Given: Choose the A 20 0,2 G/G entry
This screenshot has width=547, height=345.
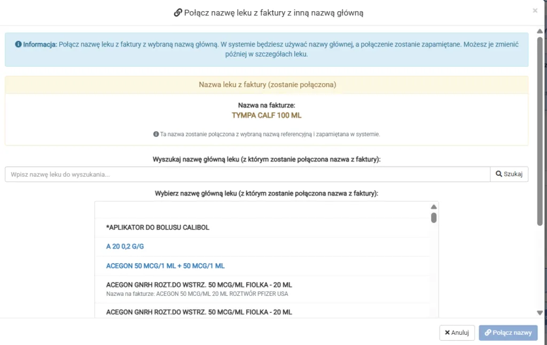Looking at the screenshot, I should 262,247.
